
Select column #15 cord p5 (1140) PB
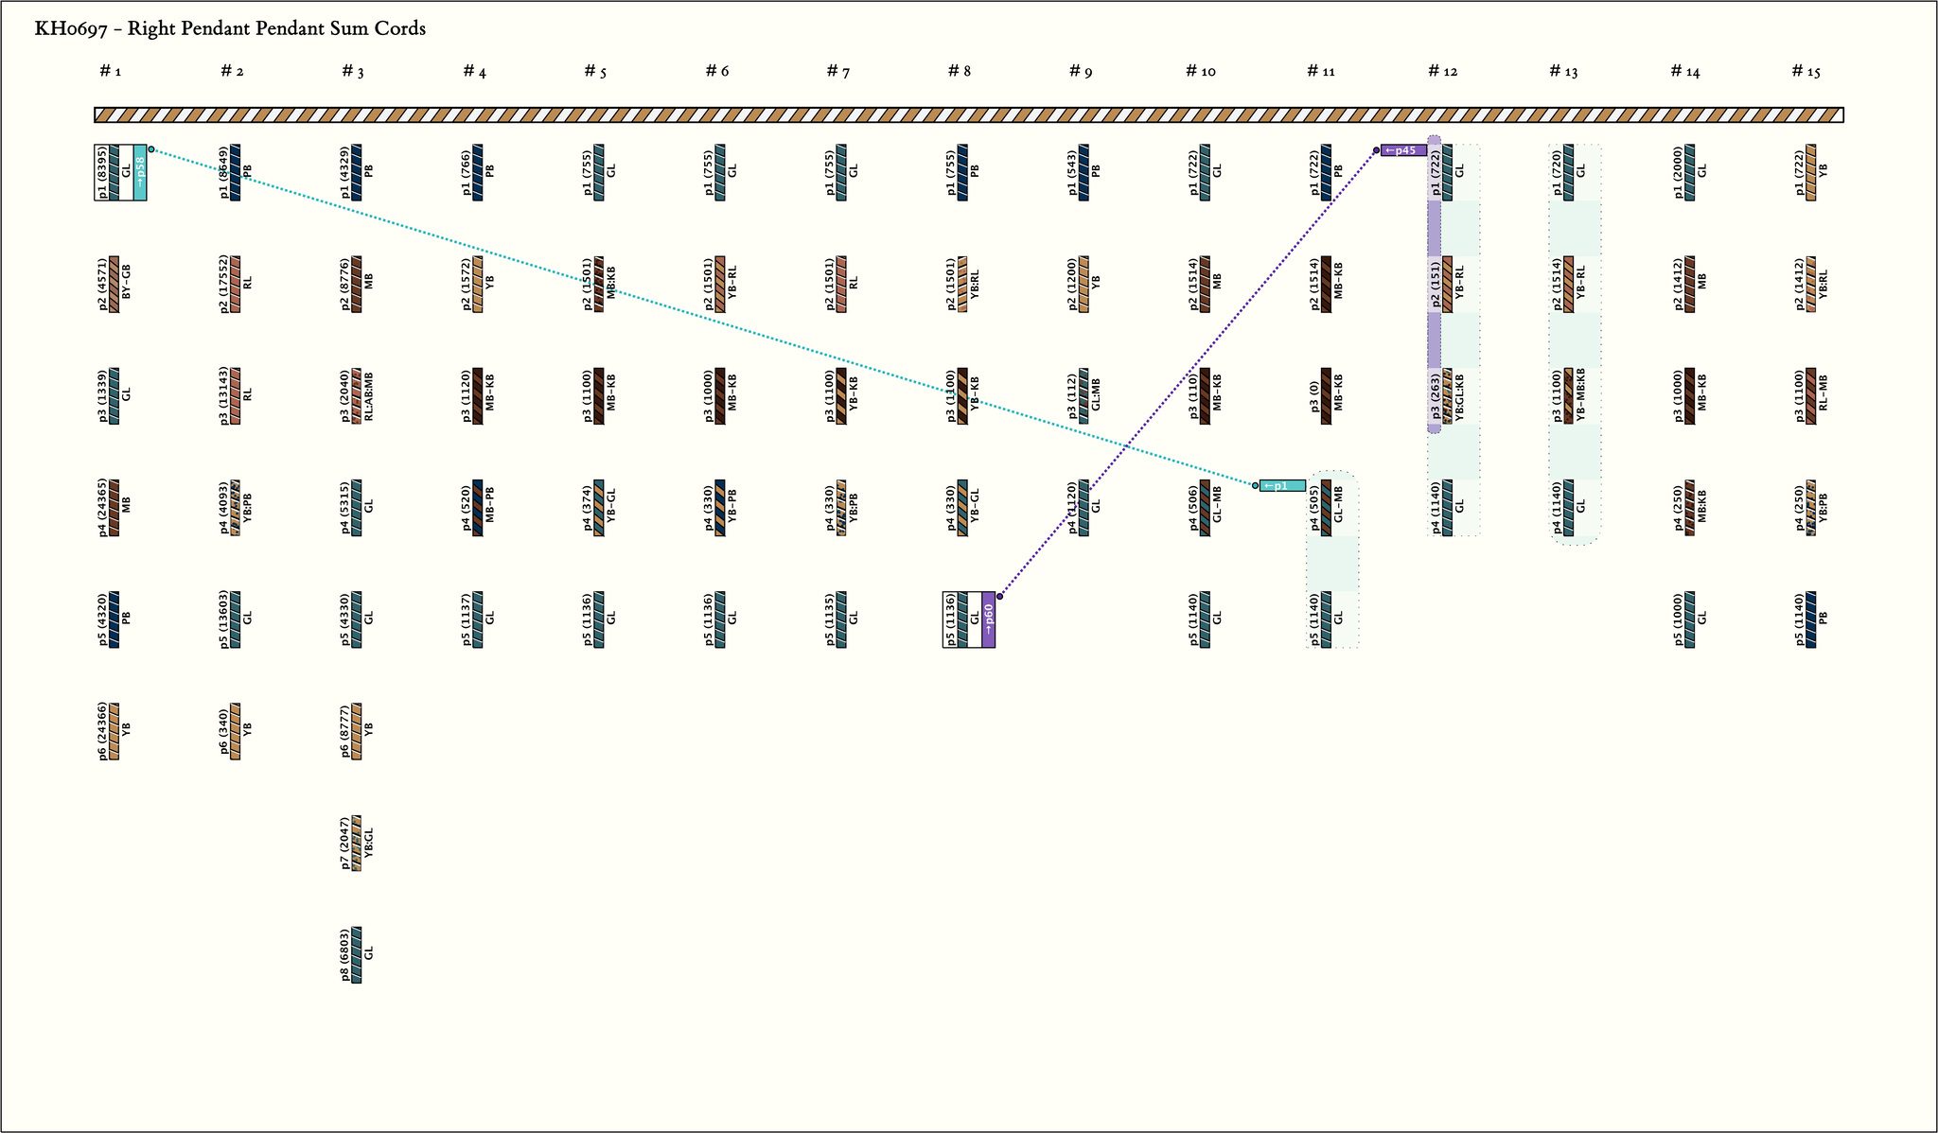(1811, 619)
